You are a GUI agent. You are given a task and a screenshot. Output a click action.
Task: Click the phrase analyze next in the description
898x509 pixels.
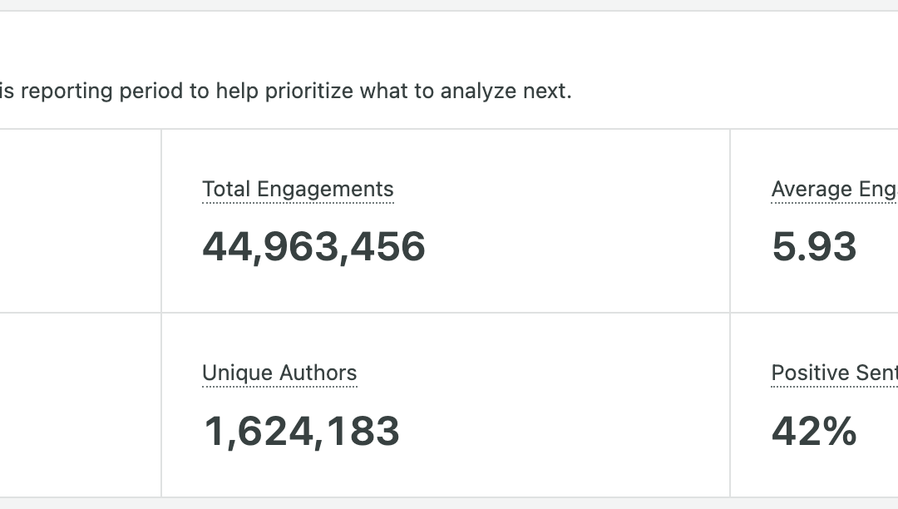point(506,91)
